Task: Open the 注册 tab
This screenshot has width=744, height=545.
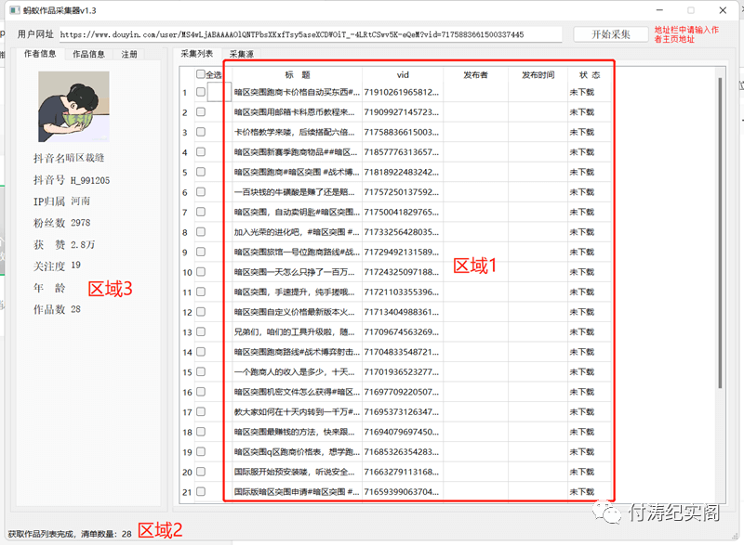Action: coord(129,54)
